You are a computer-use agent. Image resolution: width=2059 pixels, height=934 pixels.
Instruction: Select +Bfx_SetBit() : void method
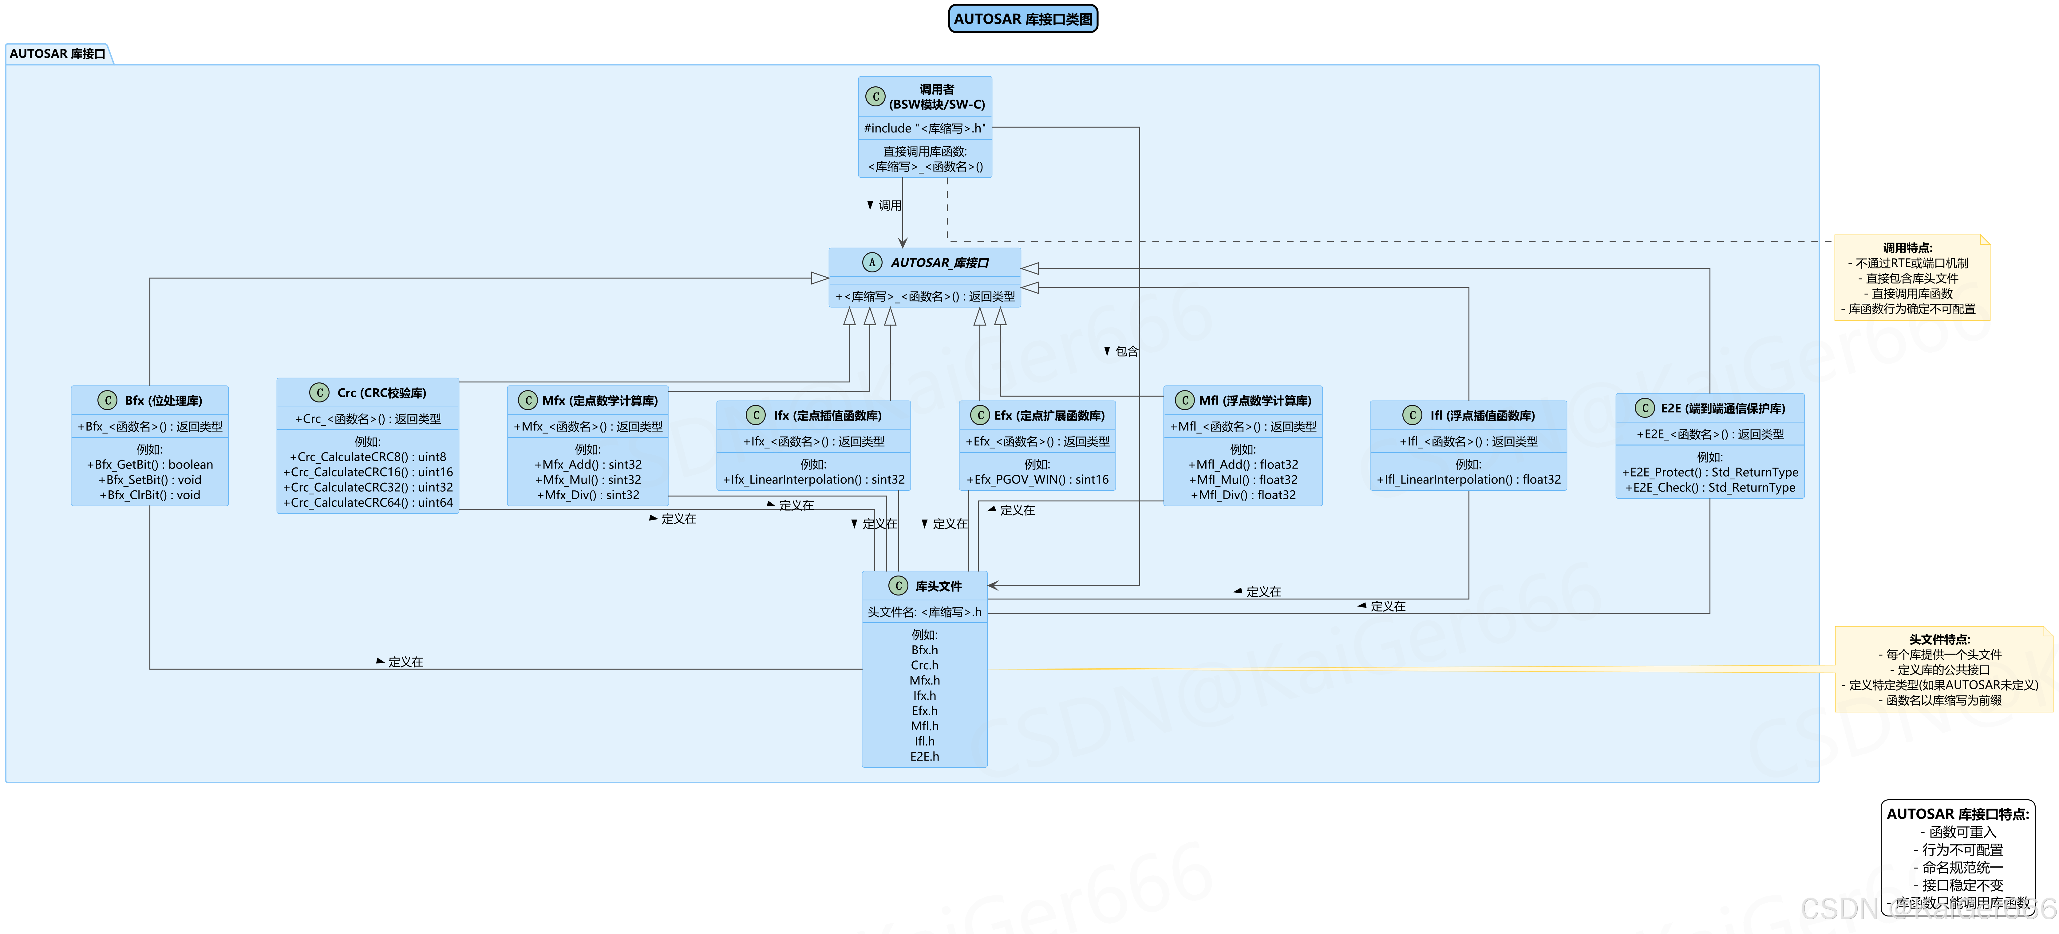click(x=150, y=480)
